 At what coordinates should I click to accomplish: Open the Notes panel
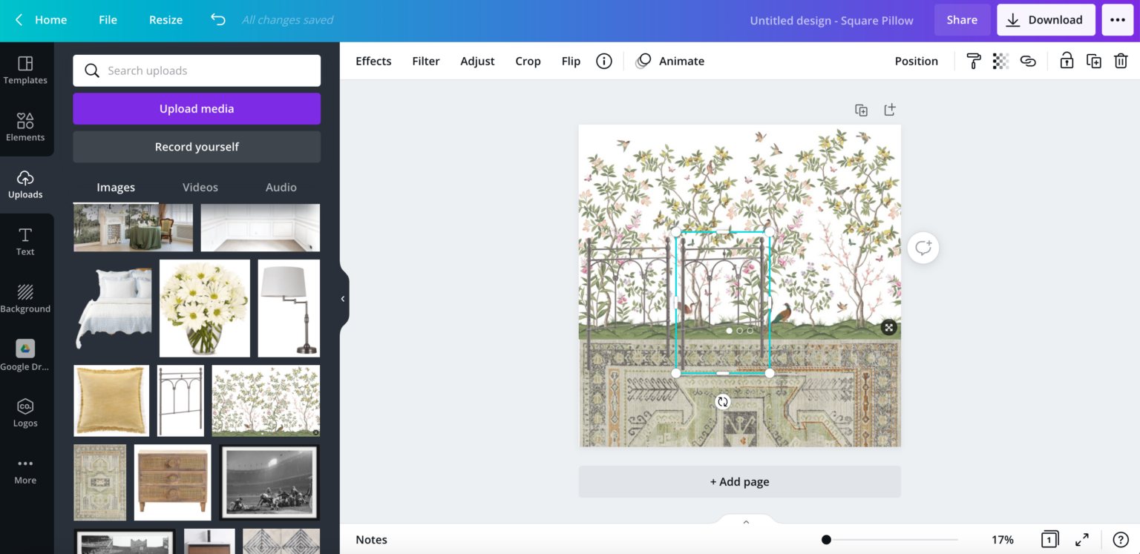click(371, 539)
